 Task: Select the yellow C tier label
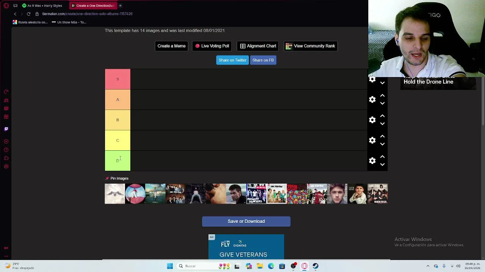point(117,141)
